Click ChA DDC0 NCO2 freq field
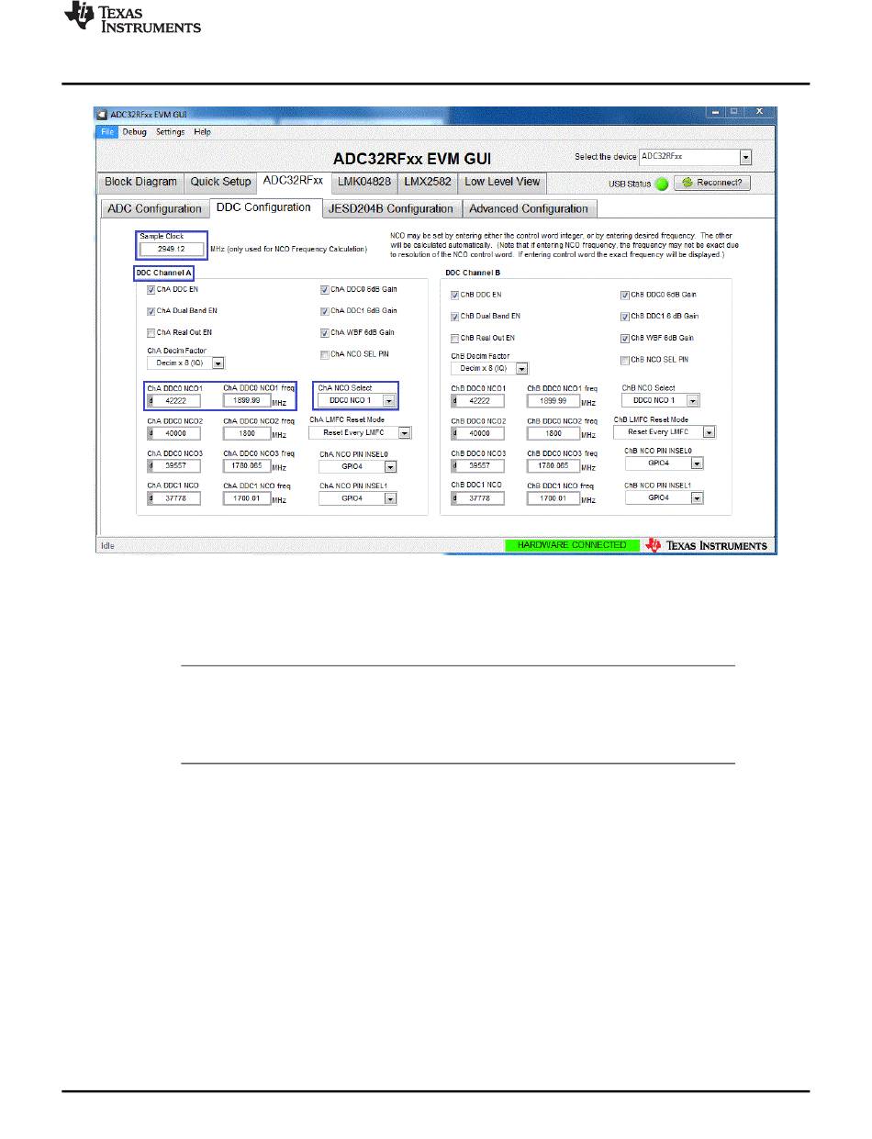This screenshot has width=872, height=1139. [x=247, y=433]
